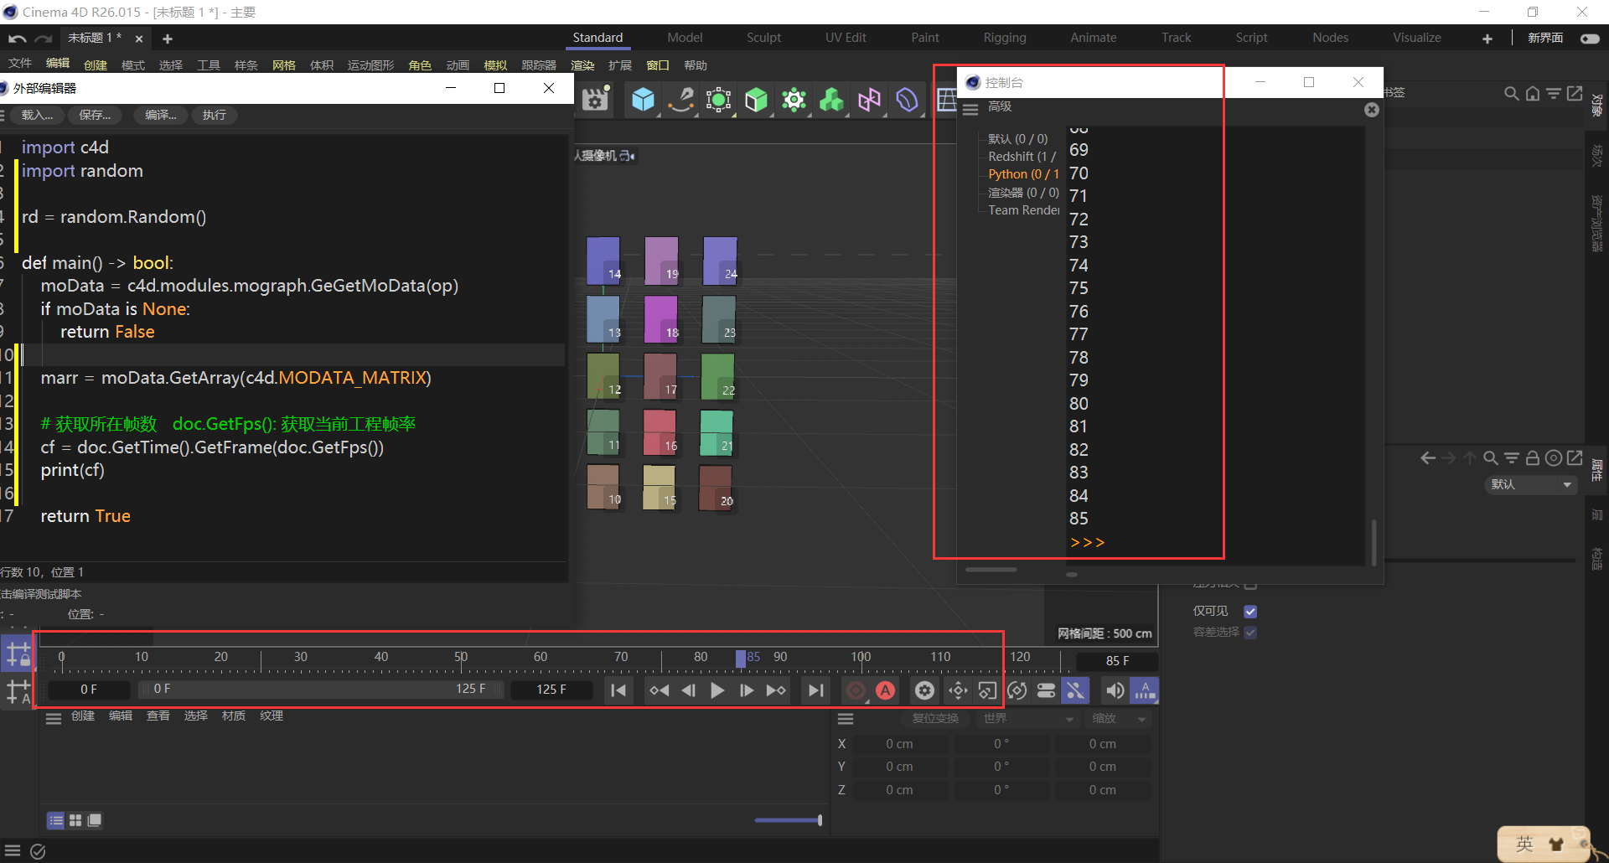This screenshot has height=863, width=1609.
Task: Switch to the Animate layout tab
Action: pyautogui.click(x=1093, y=38)
